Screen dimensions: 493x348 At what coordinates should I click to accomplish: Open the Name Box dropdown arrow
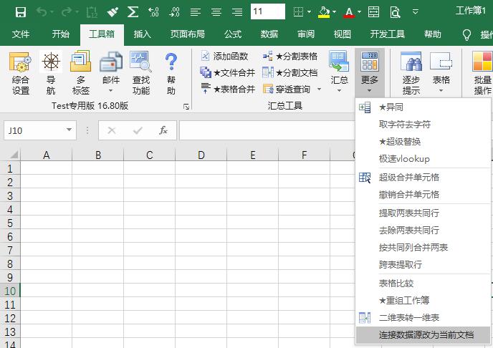(70, 130)
